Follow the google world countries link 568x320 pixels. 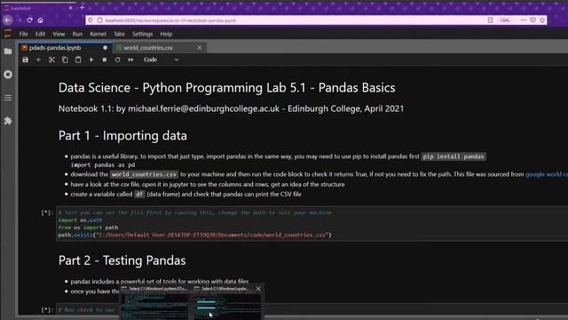(547, 174)
